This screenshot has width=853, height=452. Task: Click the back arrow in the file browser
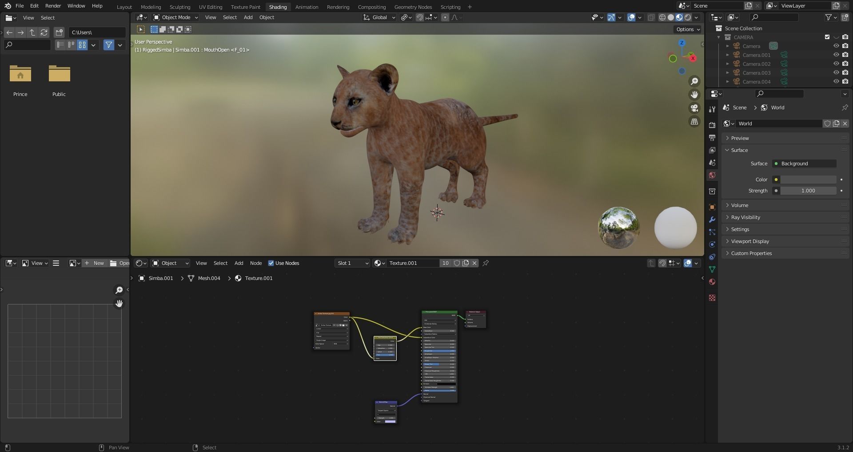tap(9, 32)
